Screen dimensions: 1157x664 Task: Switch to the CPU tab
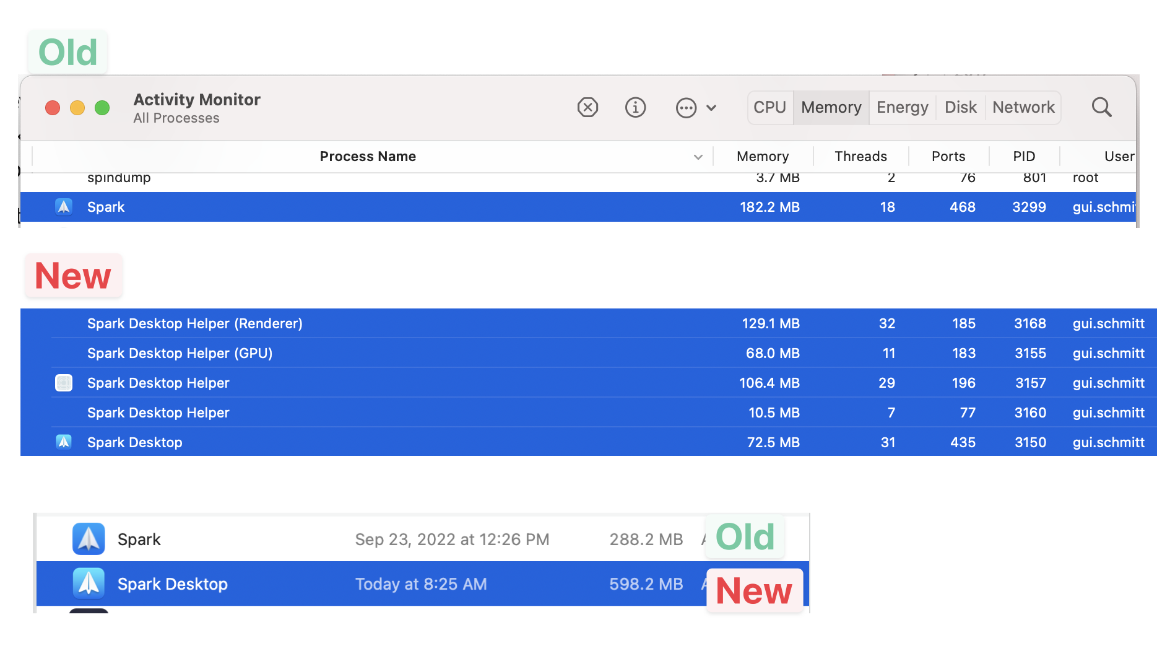[769, 107]
